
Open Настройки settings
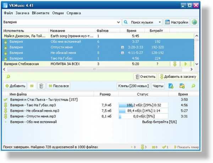click(x=177, y=22)
